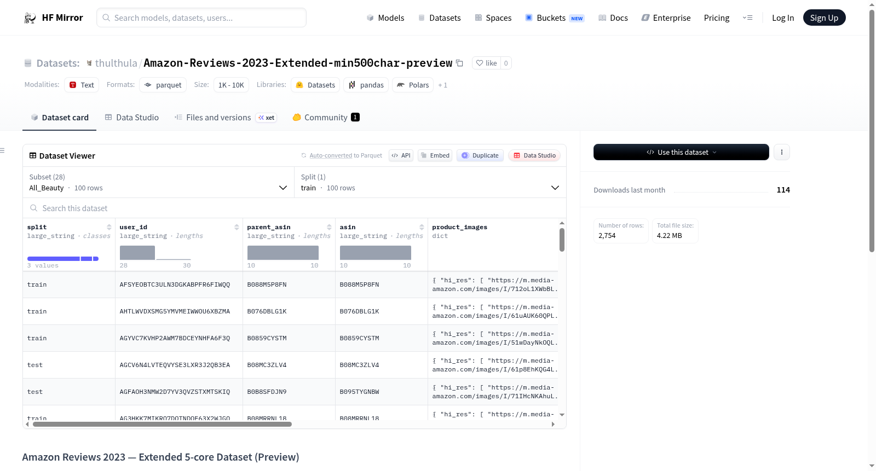
Task: Click the user_id length histogram
Action: [x=155, y=253]
